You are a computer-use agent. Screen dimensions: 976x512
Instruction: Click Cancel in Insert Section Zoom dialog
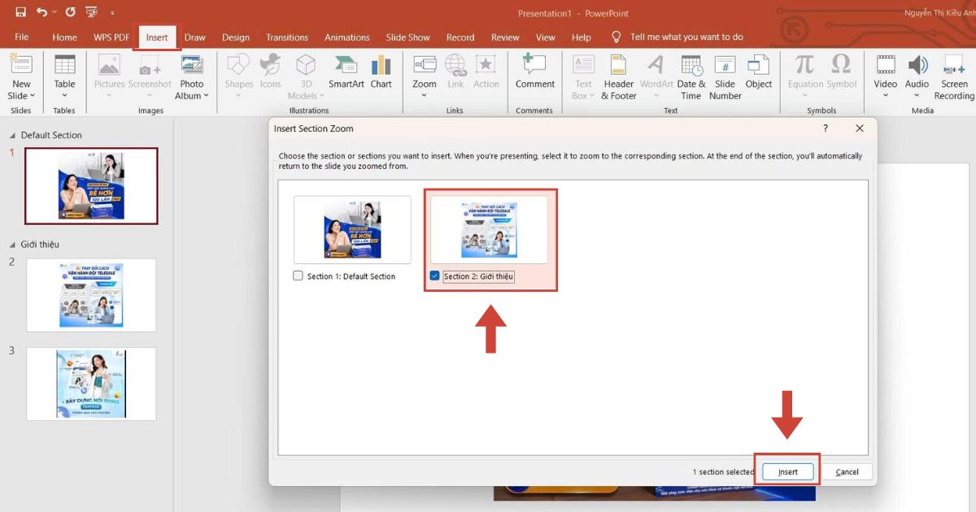pos(847,471)
